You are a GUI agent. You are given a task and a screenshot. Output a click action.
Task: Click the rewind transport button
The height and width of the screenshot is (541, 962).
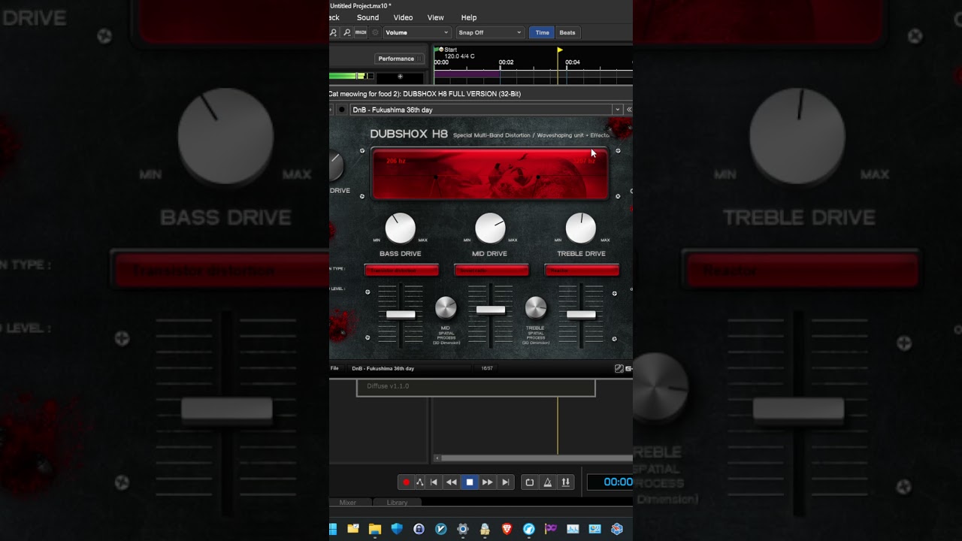(452, 482)
